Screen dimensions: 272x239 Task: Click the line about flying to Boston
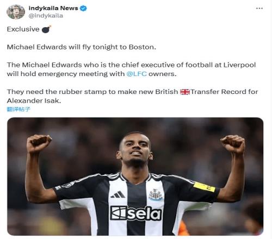pyautogui.click(x=82, y=47)
